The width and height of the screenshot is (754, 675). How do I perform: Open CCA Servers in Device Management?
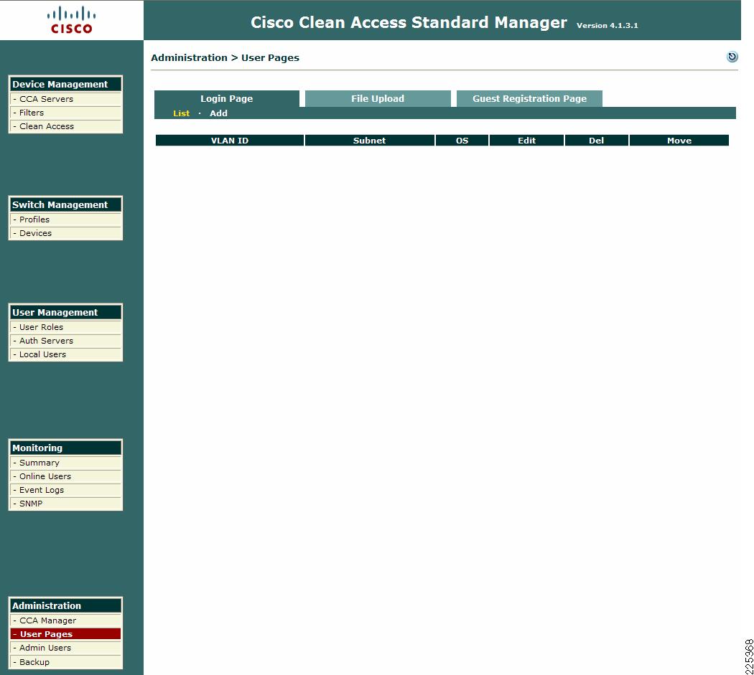point(66,99)
